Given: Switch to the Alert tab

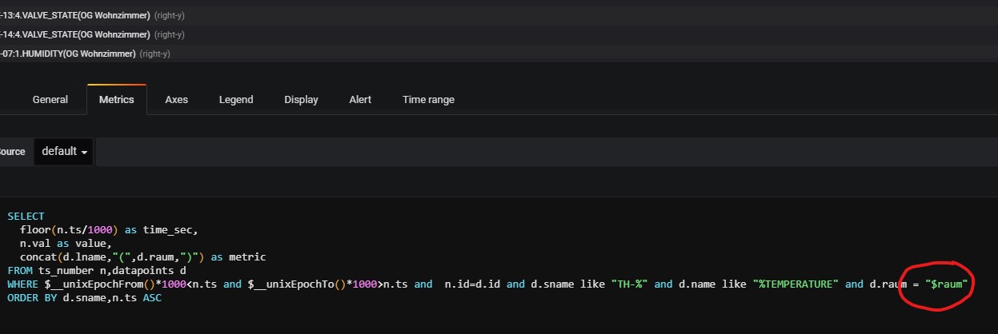Looking at the screenshot, I should (360, 100).
